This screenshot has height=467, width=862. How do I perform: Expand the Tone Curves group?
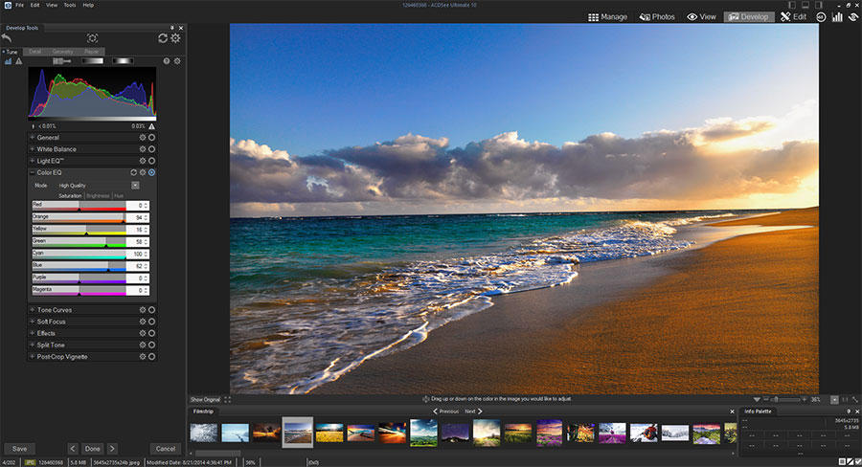tap(32, 310)
